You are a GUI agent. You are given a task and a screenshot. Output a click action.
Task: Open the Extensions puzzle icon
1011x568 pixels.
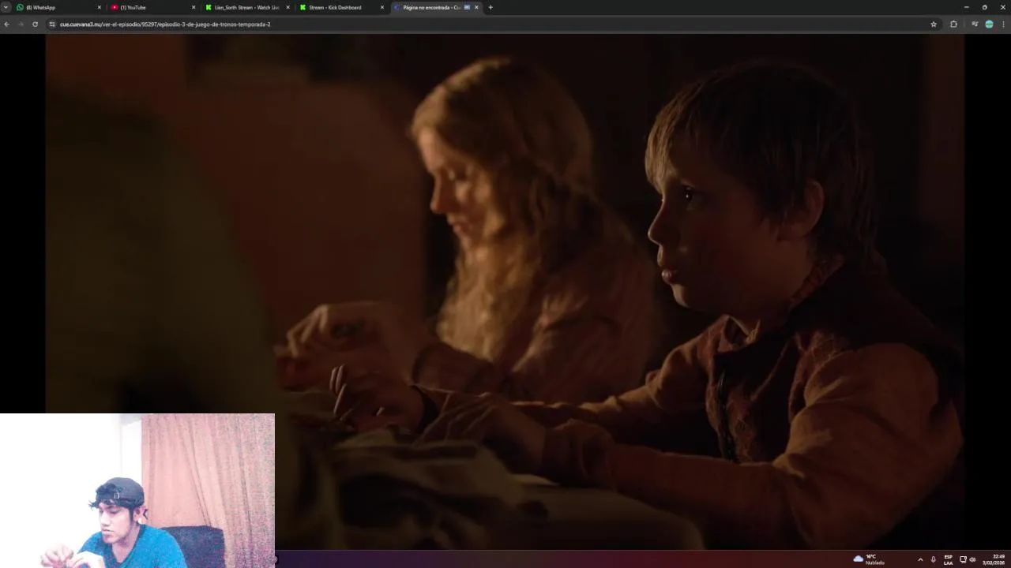(x=953, y=24)
